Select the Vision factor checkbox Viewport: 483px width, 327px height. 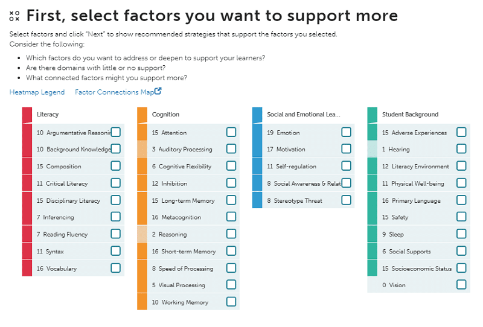coord(461,285)
